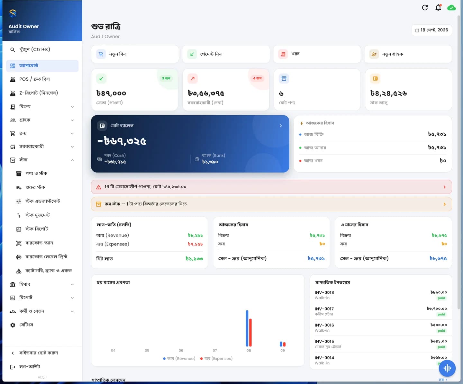Click the receipt icon on খরচ card
Viewport: 463px width, 384px height.
[283, 54]
